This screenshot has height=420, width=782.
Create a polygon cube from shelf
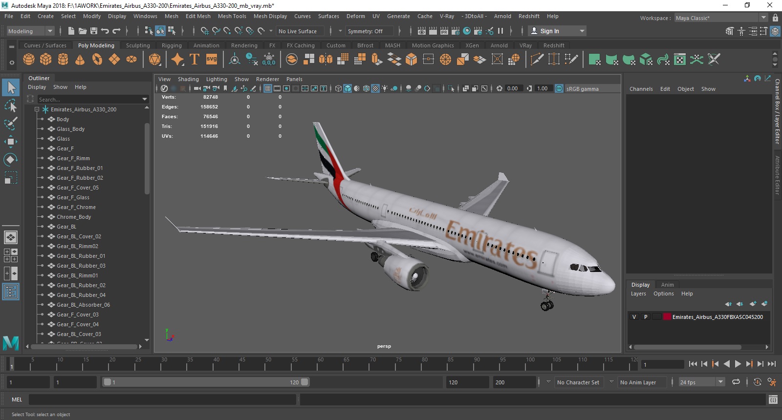coord(46,60)
